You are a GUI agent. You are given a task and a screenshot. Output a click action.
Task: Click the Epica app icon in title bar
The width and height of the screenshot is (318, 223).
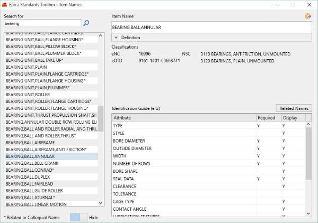tap(4, 5)
